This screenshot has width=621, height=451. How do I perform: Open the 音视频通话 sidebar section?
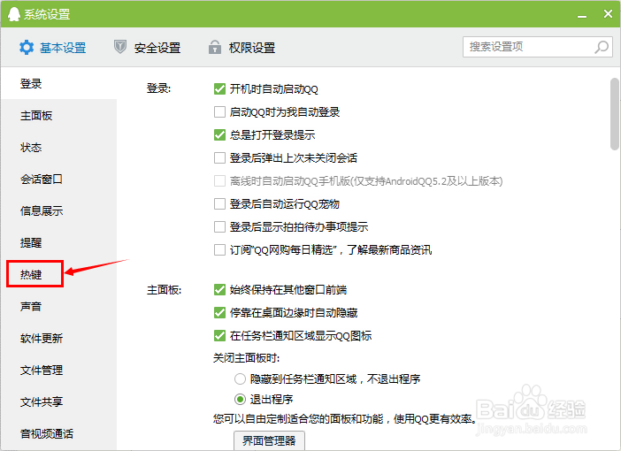[58, 433]
